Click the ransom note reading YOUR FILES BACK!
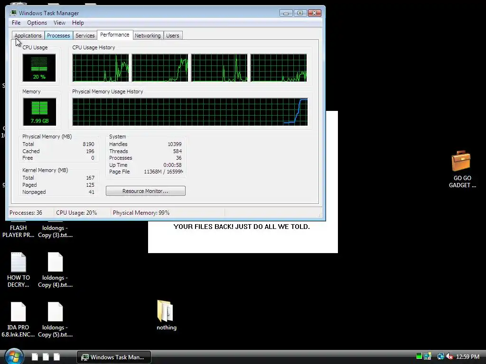Viewport: 486px width, 364px height. [x=242, y=227]
